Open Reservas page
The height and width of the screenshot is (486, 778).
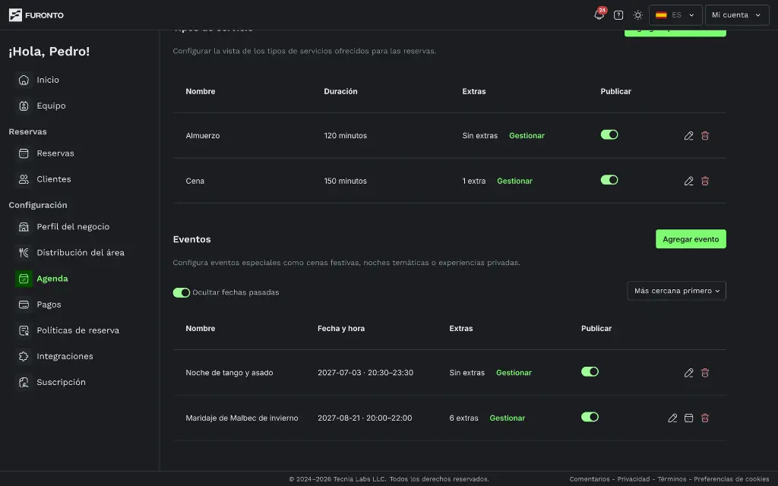click(x=55, y=153)
